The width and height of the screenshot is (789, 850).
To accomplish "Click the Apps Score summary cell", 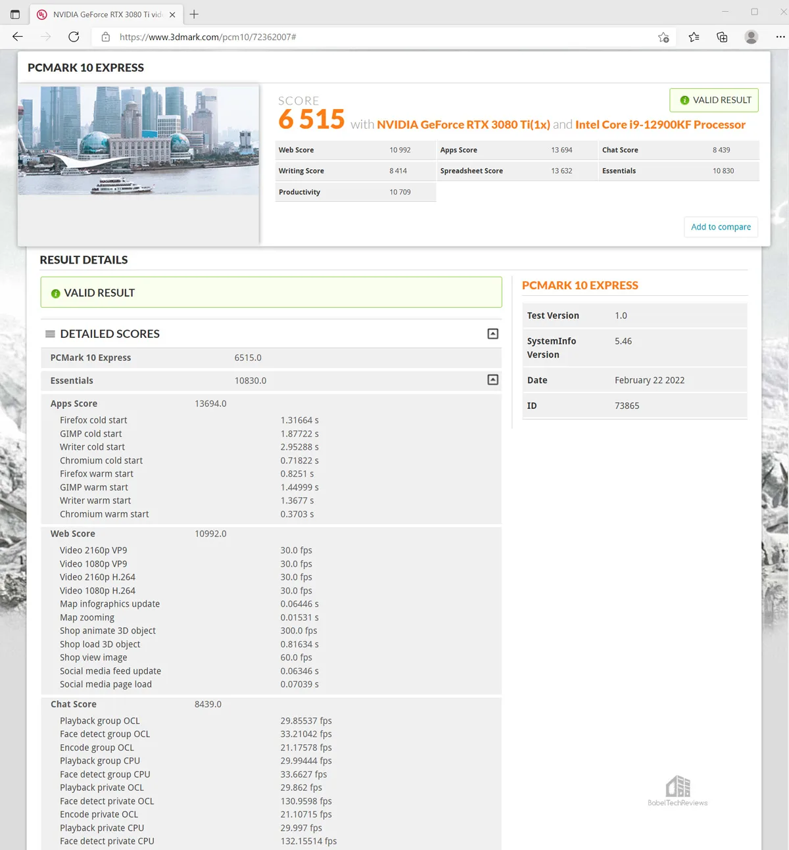I will click(517, 150).
